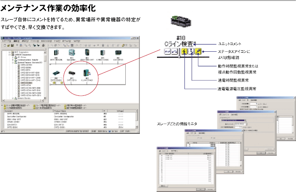The image size is (296, 192).
Task: Expand the Generic Device tree node
Action: coord(13,98)
